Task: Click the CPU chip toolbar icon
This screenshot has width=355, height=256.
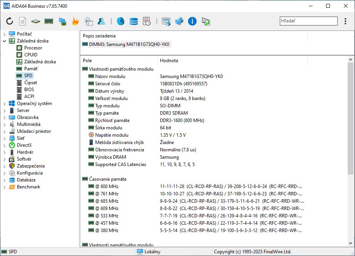Action: coord(36,21)
